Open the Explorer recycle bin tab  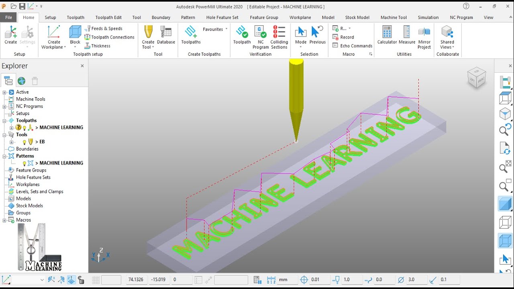pos(35,81)
